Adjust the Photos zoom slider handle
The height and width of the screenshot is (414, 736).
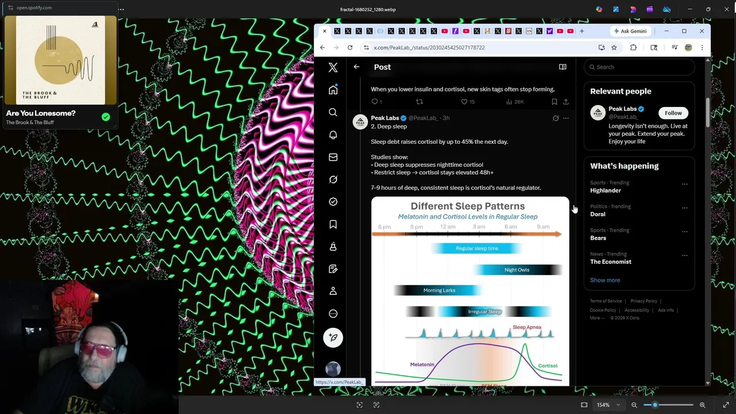(x=655, y=405)
